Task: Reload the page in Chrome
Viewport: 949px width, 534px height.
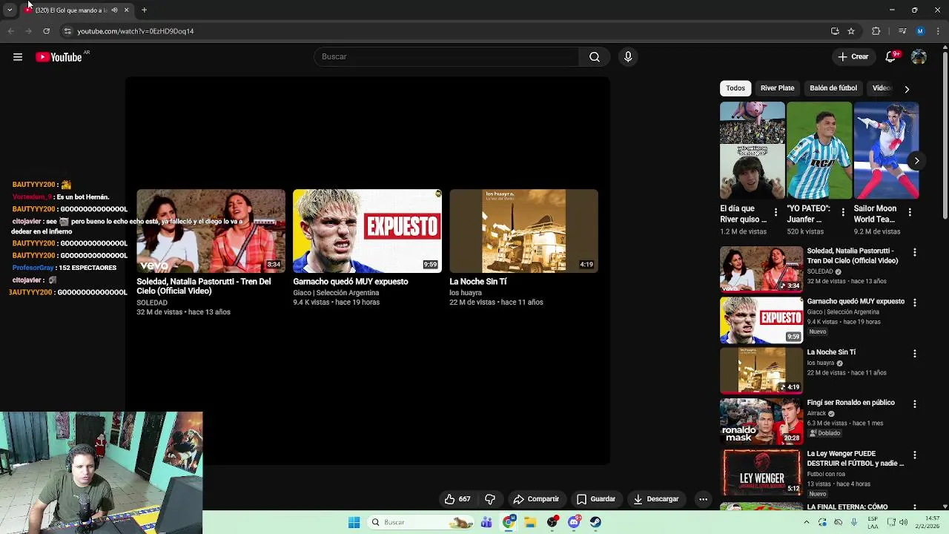Action: coord(46,31)
